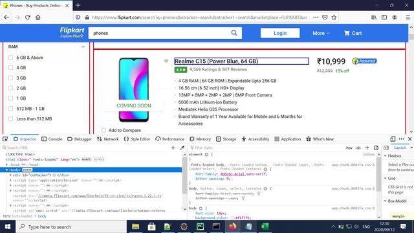Open a new browser tab

point(78,5)
